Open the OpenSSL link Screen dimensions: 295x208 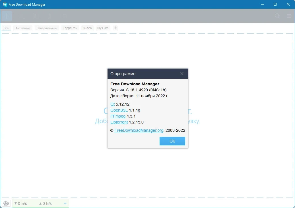click(119, 110)
